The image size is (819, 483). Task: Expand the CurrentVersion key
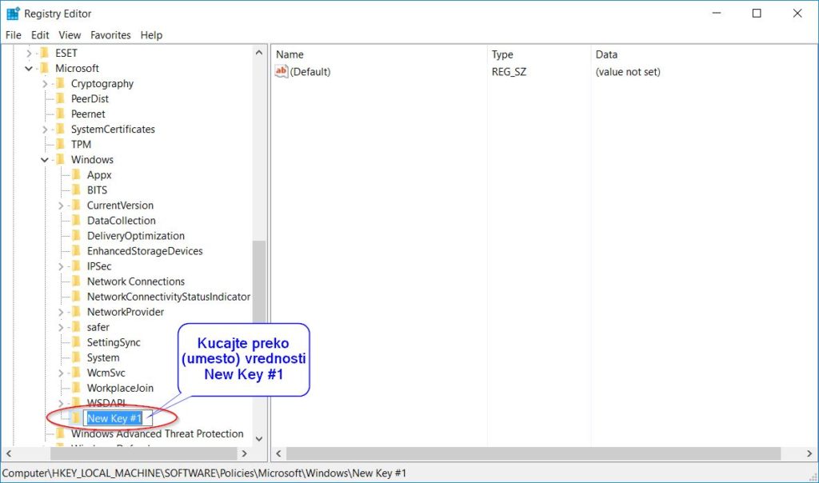click(62, 206)
